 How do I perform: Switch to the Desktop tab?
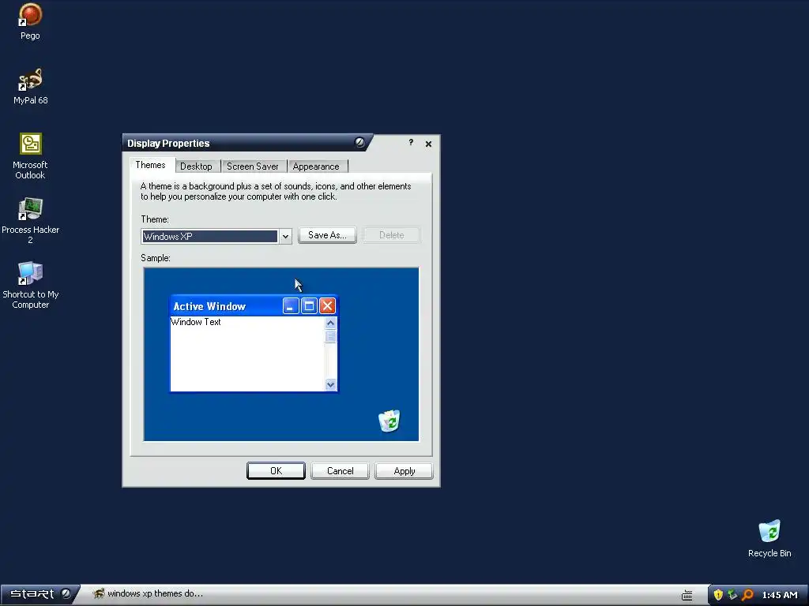[196, 166]
